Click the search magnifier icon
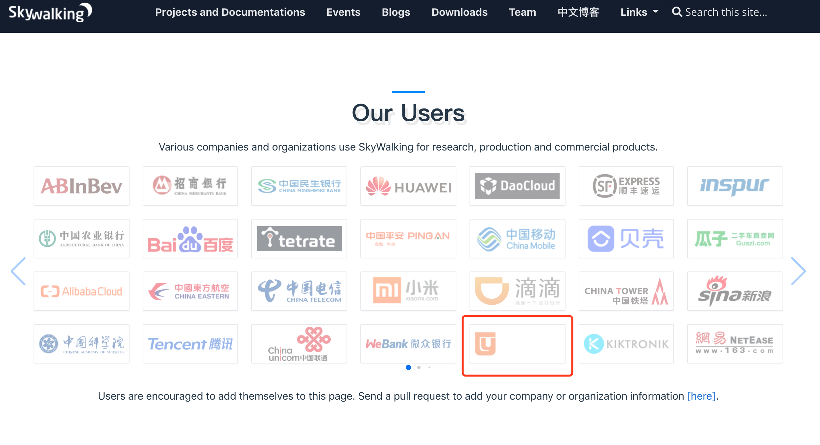The image size is (820, 445). coord(677,12)
